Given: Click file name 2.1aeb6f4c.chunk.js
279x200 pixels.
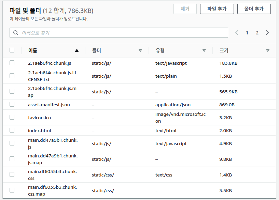Looking at the screenshot, I should point(50,63).
